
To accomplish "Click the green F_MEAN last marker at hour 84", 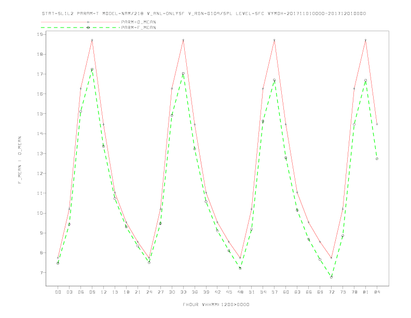I will pyautogui.click(x=377, y=158).
